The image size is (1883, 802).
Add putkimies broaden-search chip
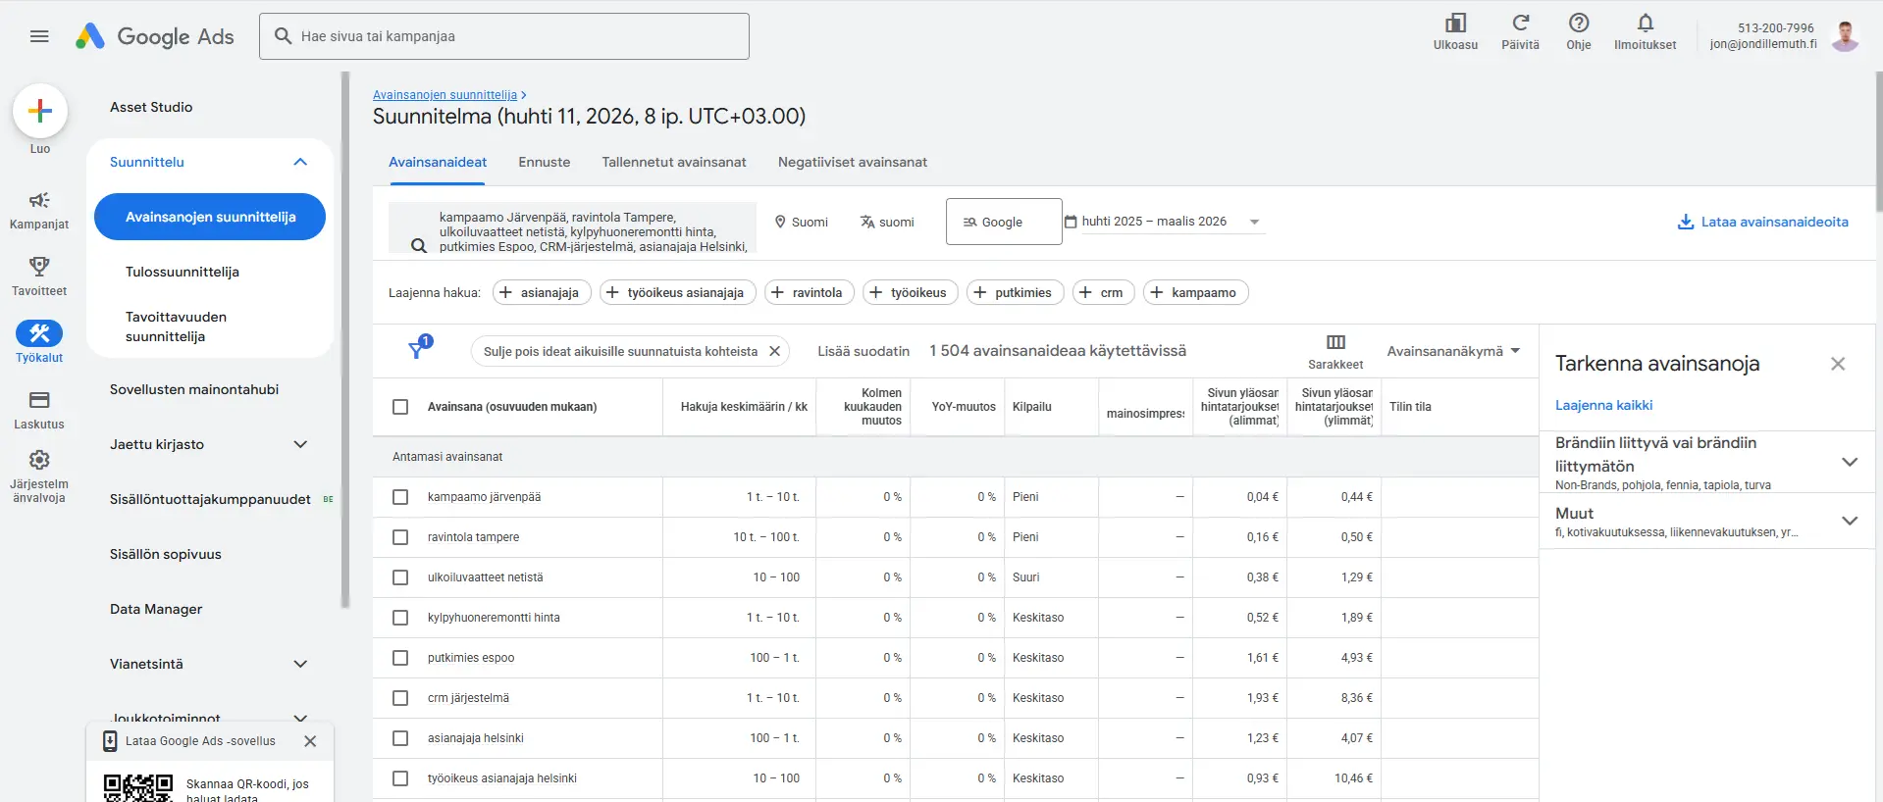click(x=1015, y=292)
